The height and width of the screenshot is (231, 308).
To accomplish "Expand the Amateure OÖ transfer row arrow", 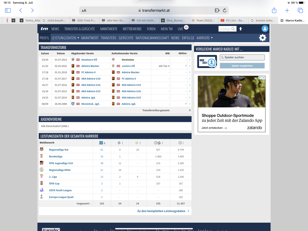I will tap(189, 59).
